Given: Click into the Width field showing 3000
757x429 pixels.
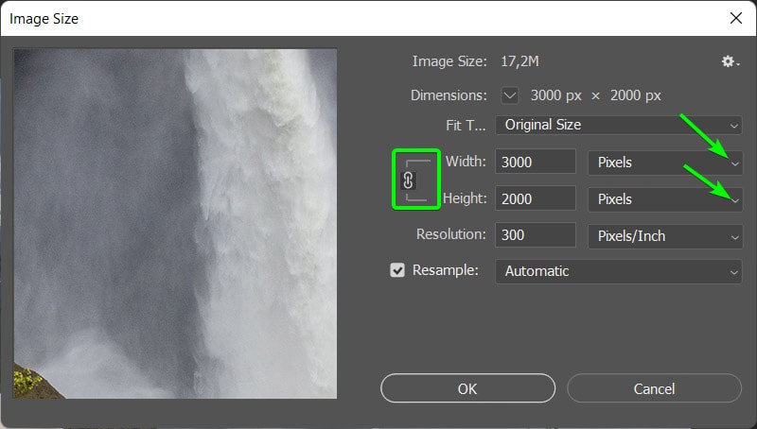Looking at the screenshot, I should pos(535,162).
